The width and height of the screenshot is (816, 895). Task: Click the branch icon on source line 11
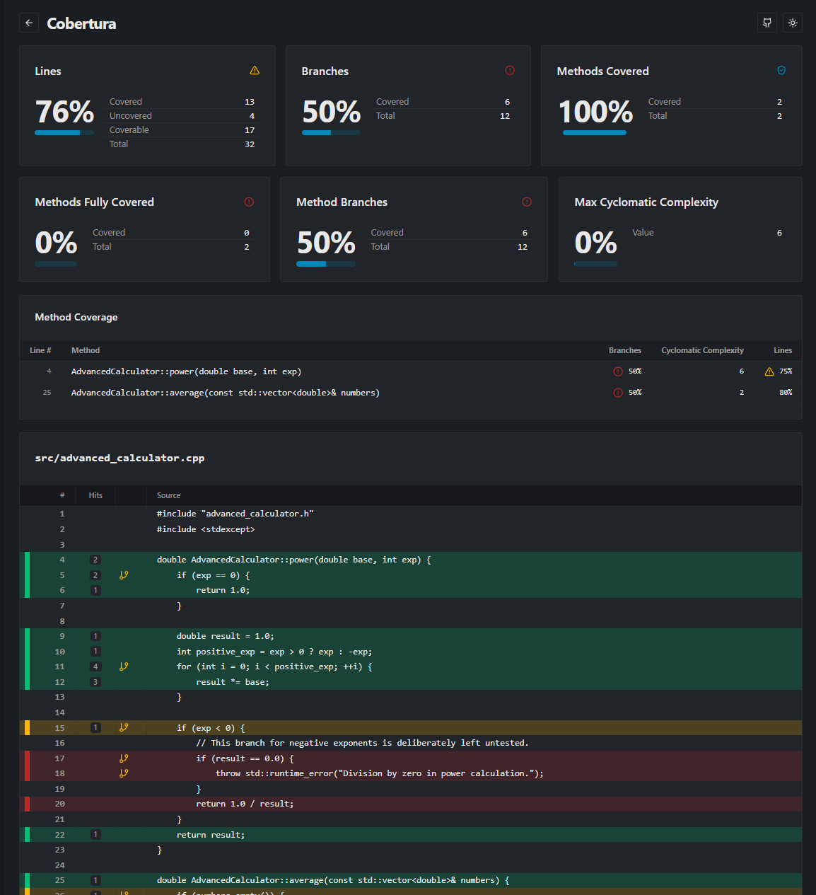pos(124,666)
